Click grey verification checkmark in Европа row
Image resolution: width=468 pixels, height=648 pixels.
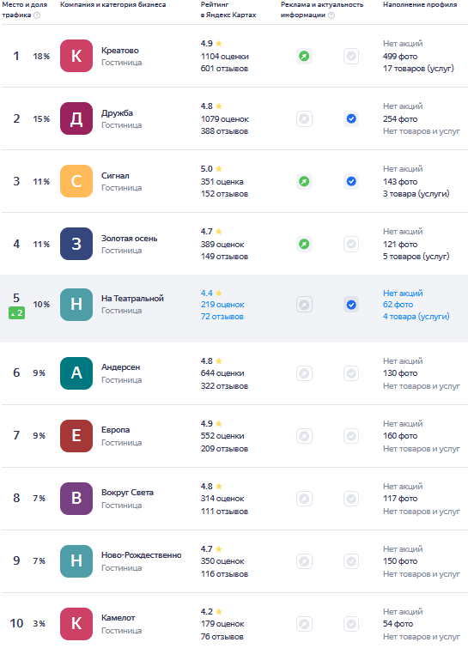(x=351, y=436)
